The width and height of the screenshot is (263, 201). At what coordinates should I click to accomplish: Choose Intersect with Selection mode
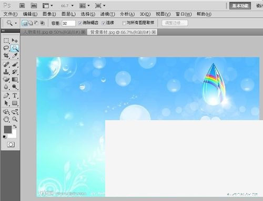(42, 23)
